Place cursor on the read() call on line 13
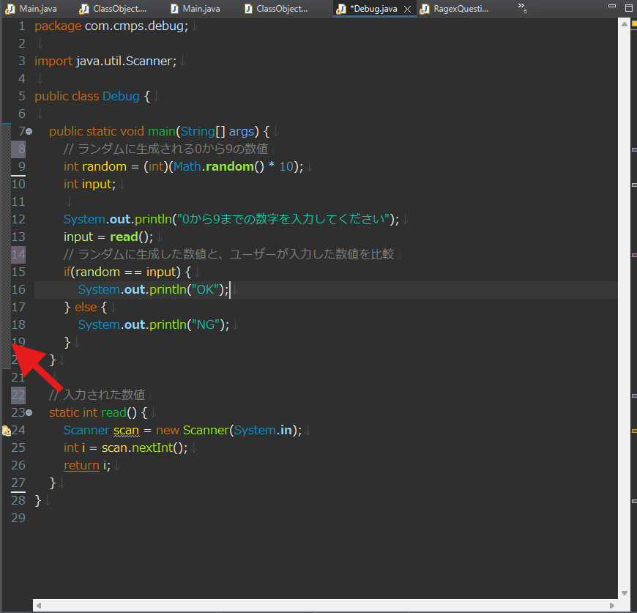 pyautogui.click(x=125, y=237)
